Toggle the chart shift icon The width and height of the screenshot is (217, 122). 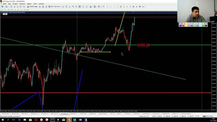pyautogui.click(x=87, y=6)
